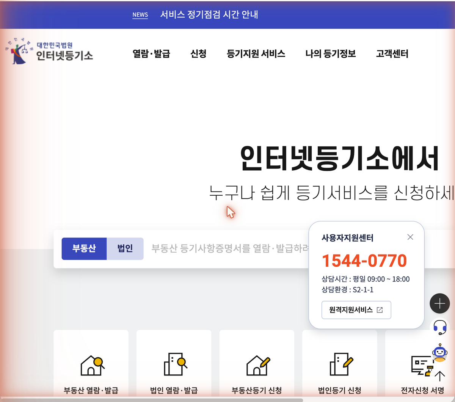Image resolution: width=455 pixels, height=402 pixels.
Task: Open the 고객센터 menu
Action: tap(392, 54)
